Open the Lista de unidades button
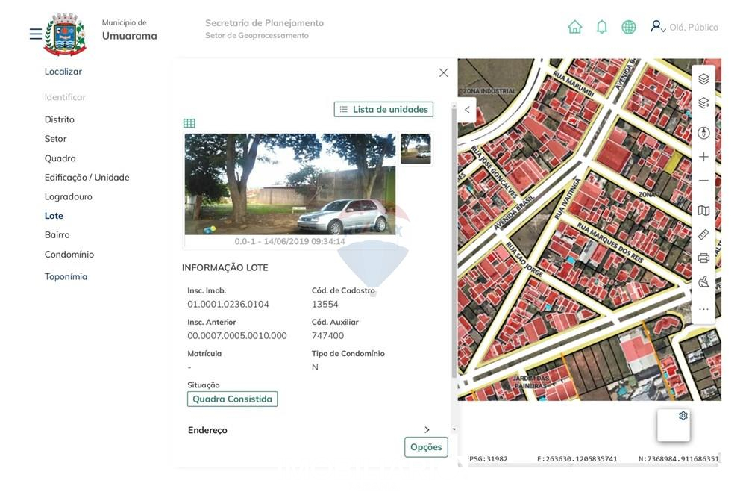746x498 pixels. coord(383,108)
